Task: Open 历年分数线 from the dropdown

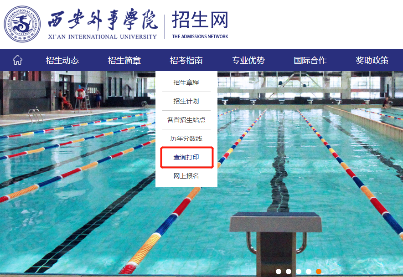Action: (186, 138)
